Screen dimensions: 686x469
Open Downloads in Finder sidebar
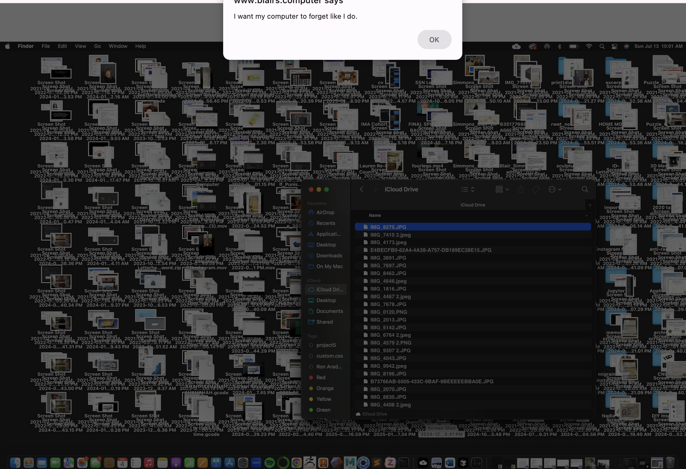coord(329,256)
